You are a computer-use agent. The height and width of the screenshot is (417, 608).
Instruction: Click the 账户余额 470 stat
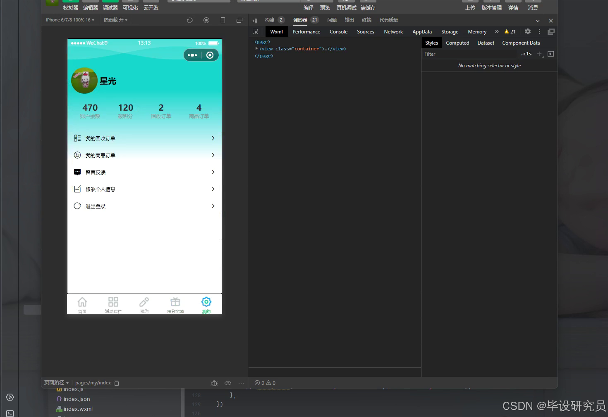90,111
